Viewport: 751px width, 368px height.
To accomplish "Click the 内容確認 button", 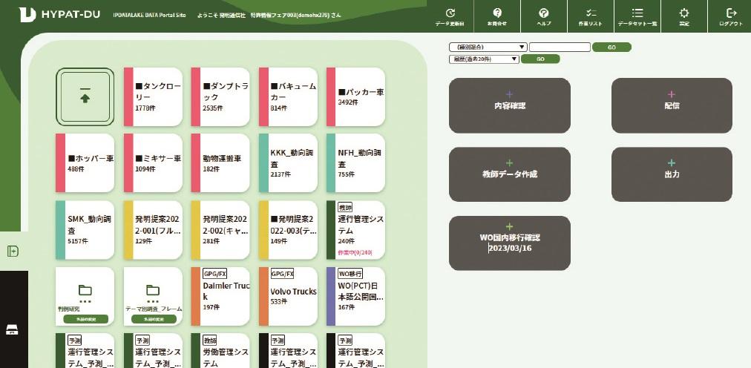I will pyautogui.click(x=510, y=106).
